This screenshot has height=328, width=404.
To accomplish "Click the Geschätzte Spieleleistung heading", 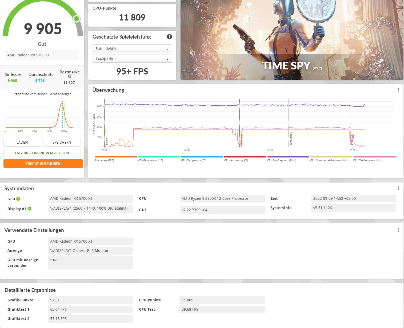I will click(122, 37).
